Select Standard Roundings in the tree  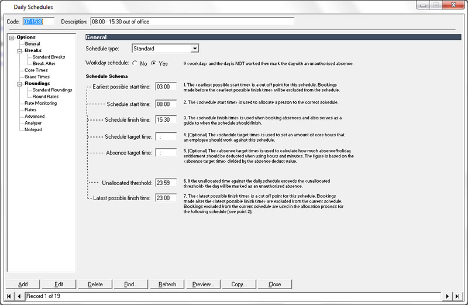click(x=53, y=90)
